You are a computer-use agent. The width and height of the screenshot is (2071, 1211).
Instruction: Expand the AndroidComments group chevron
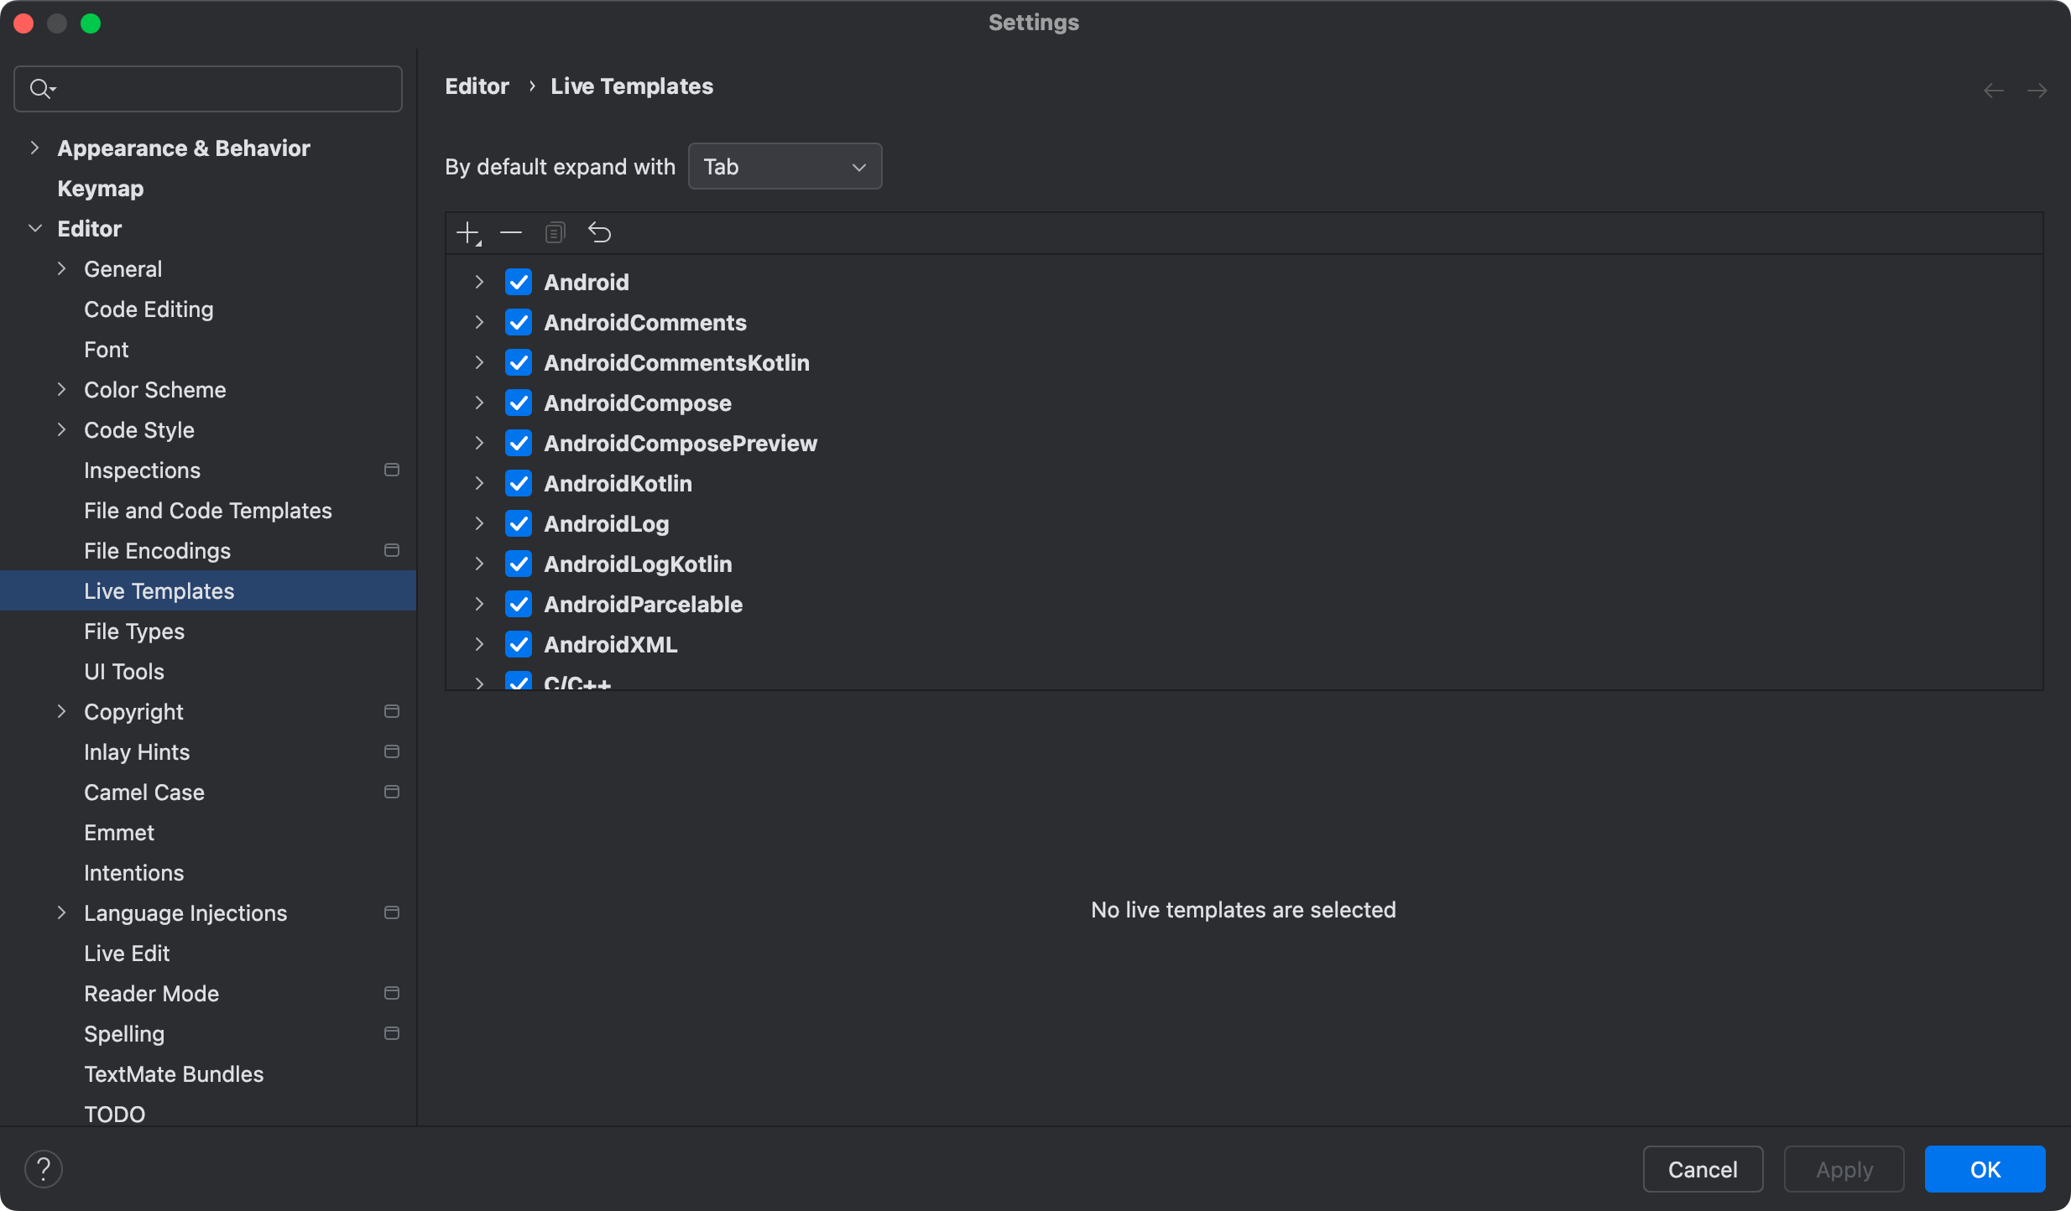479,322
